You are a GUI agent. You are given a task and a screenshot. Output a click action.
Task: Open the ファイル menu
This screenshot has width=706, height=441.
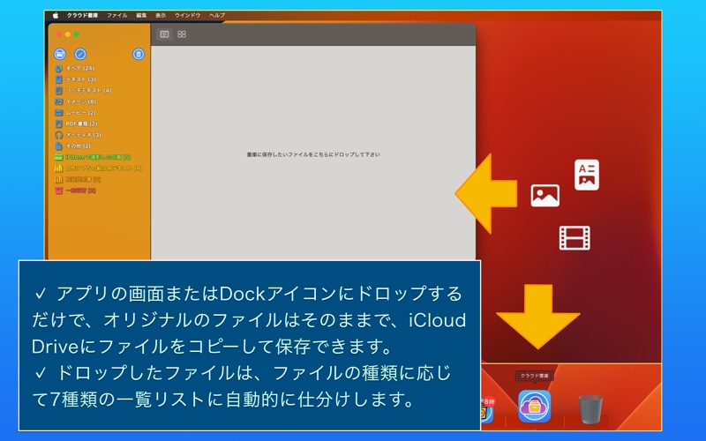[117, 15]
